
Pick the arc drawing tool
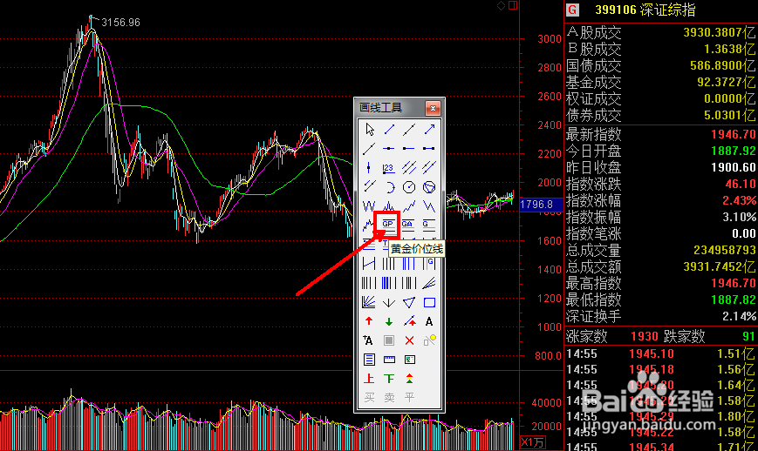point(389,187)
